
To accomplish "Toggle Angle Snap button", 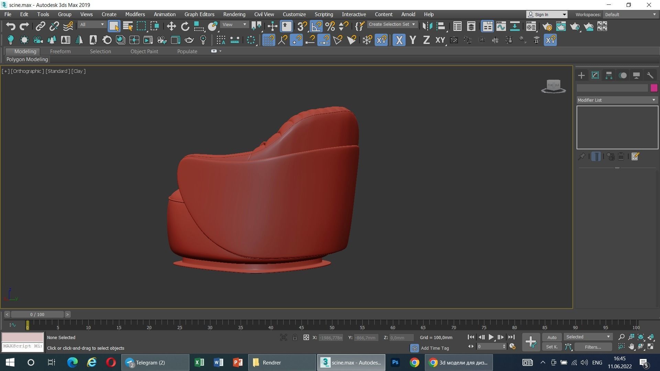I will (316, 26).
